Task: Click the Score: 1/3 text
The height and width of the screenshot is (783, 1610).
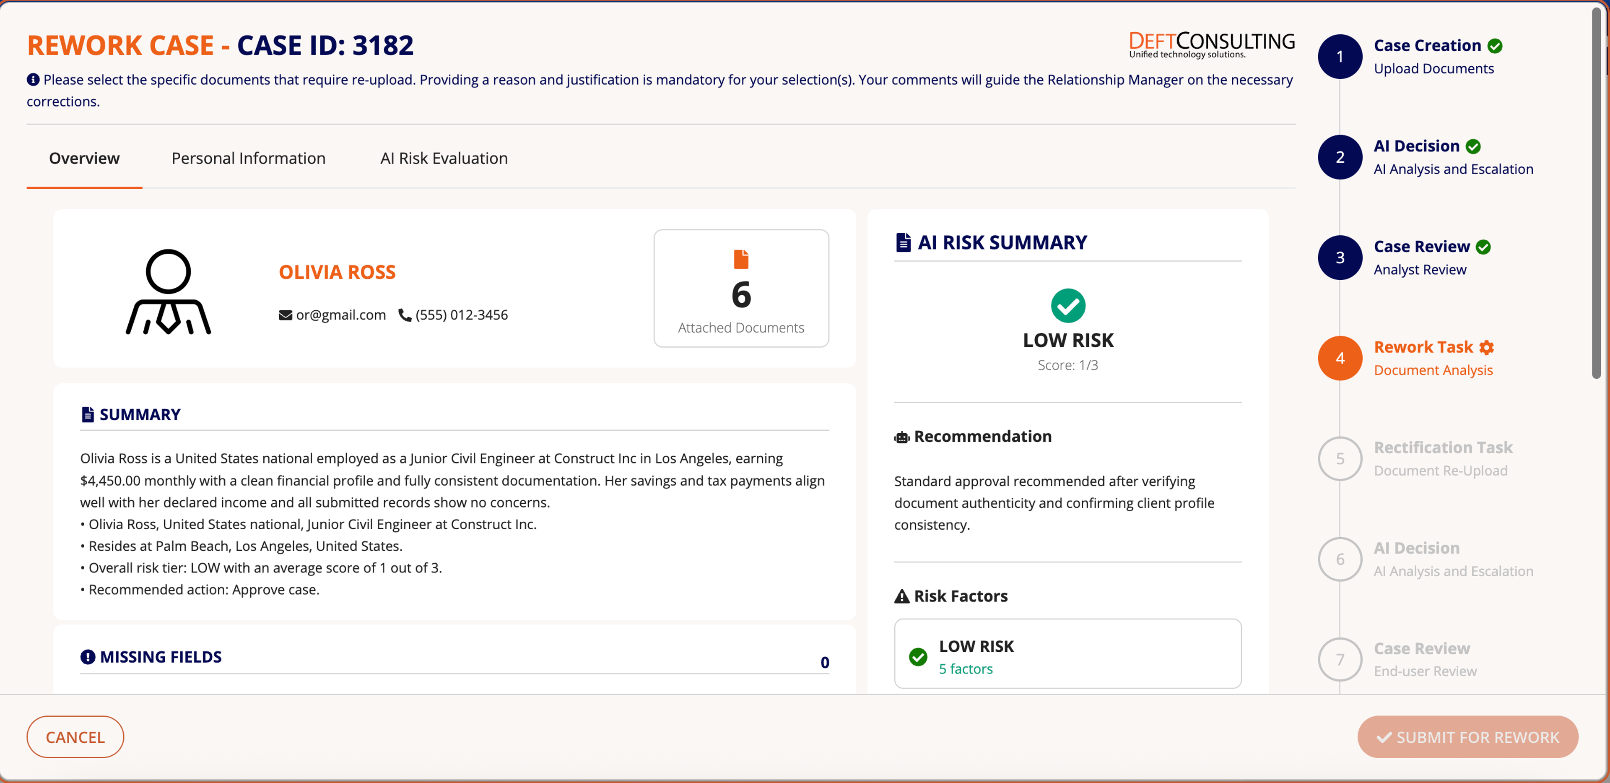Action: (1067, 365)
